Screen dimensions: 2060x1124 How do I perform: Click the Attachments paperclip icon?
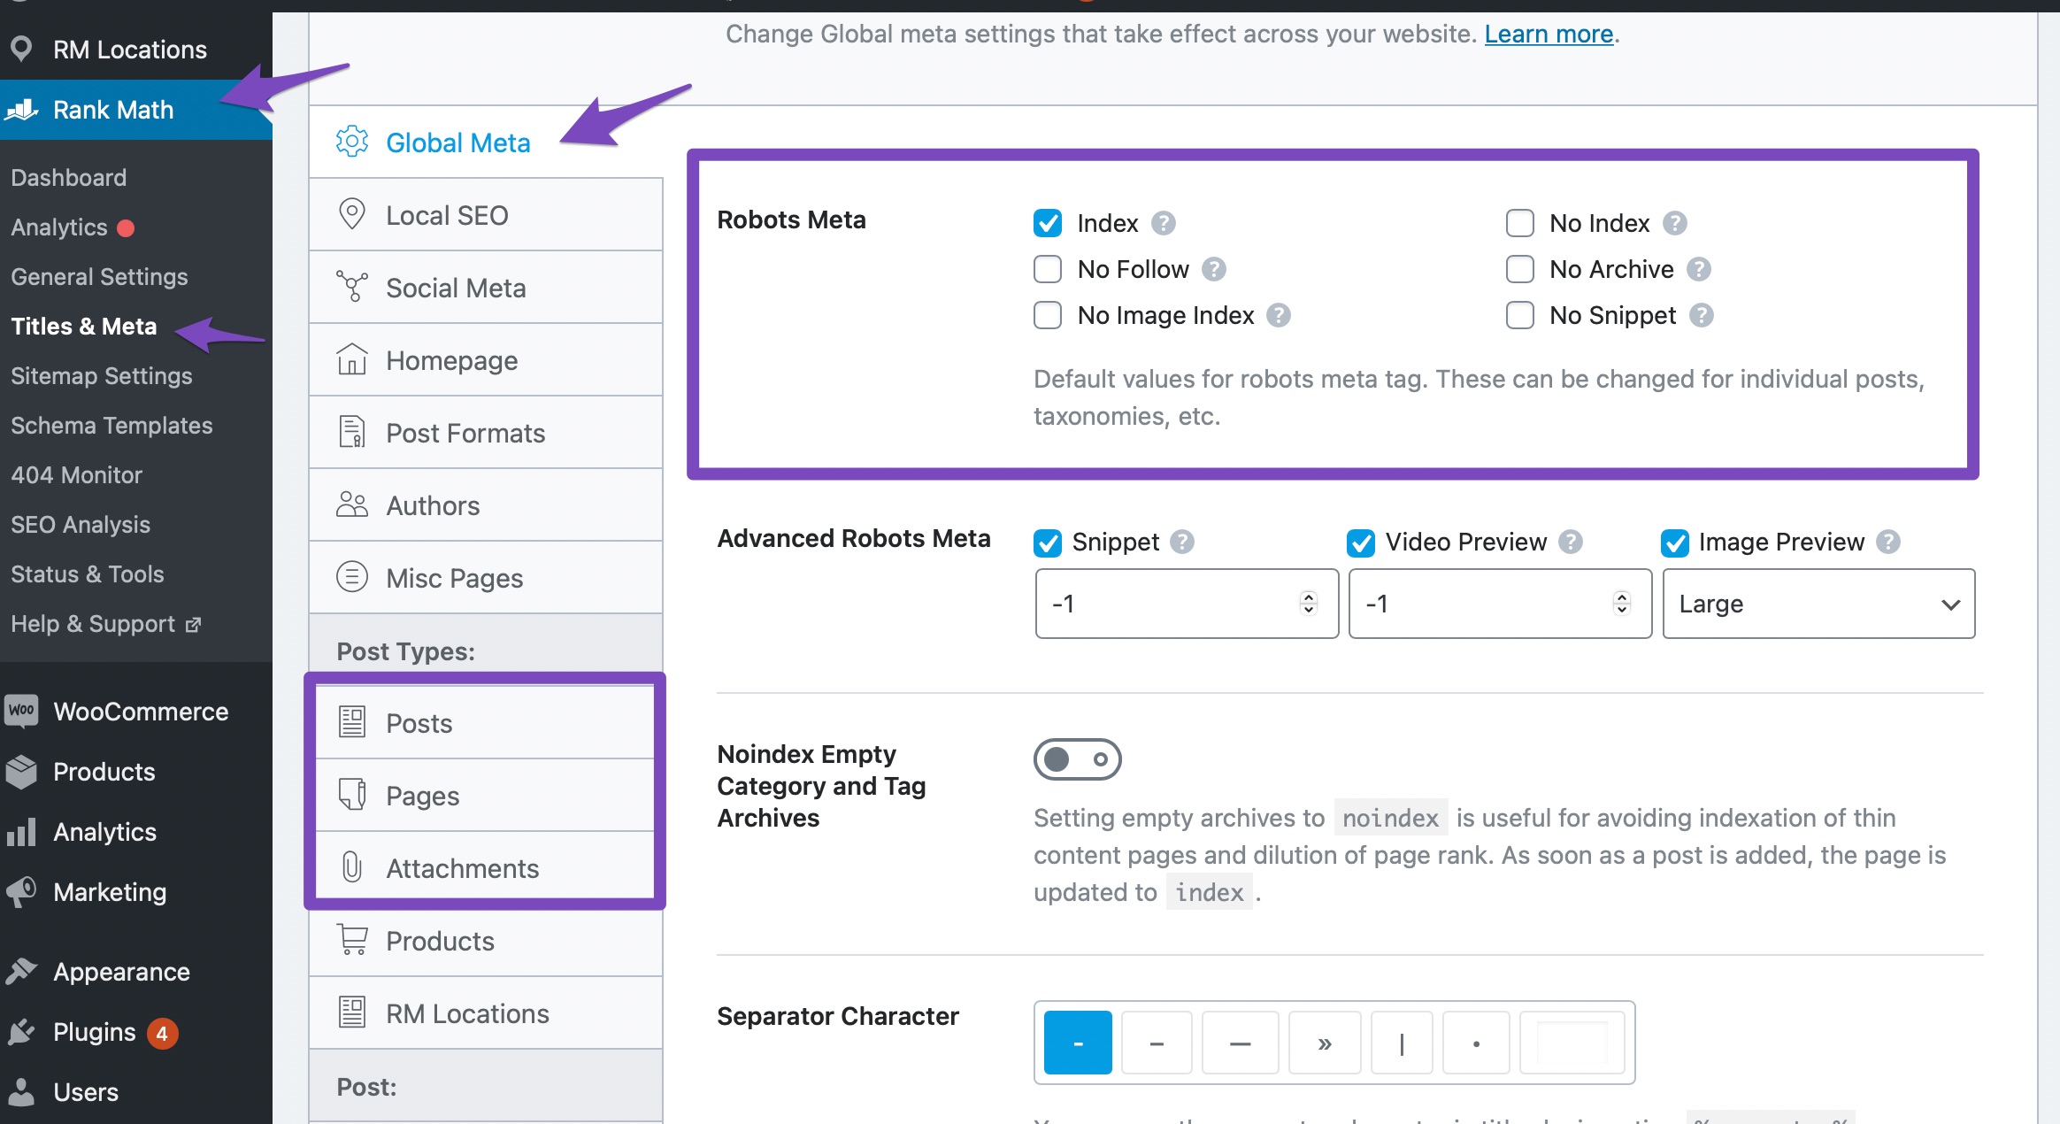pyautogui.click(x=352, y=867)
